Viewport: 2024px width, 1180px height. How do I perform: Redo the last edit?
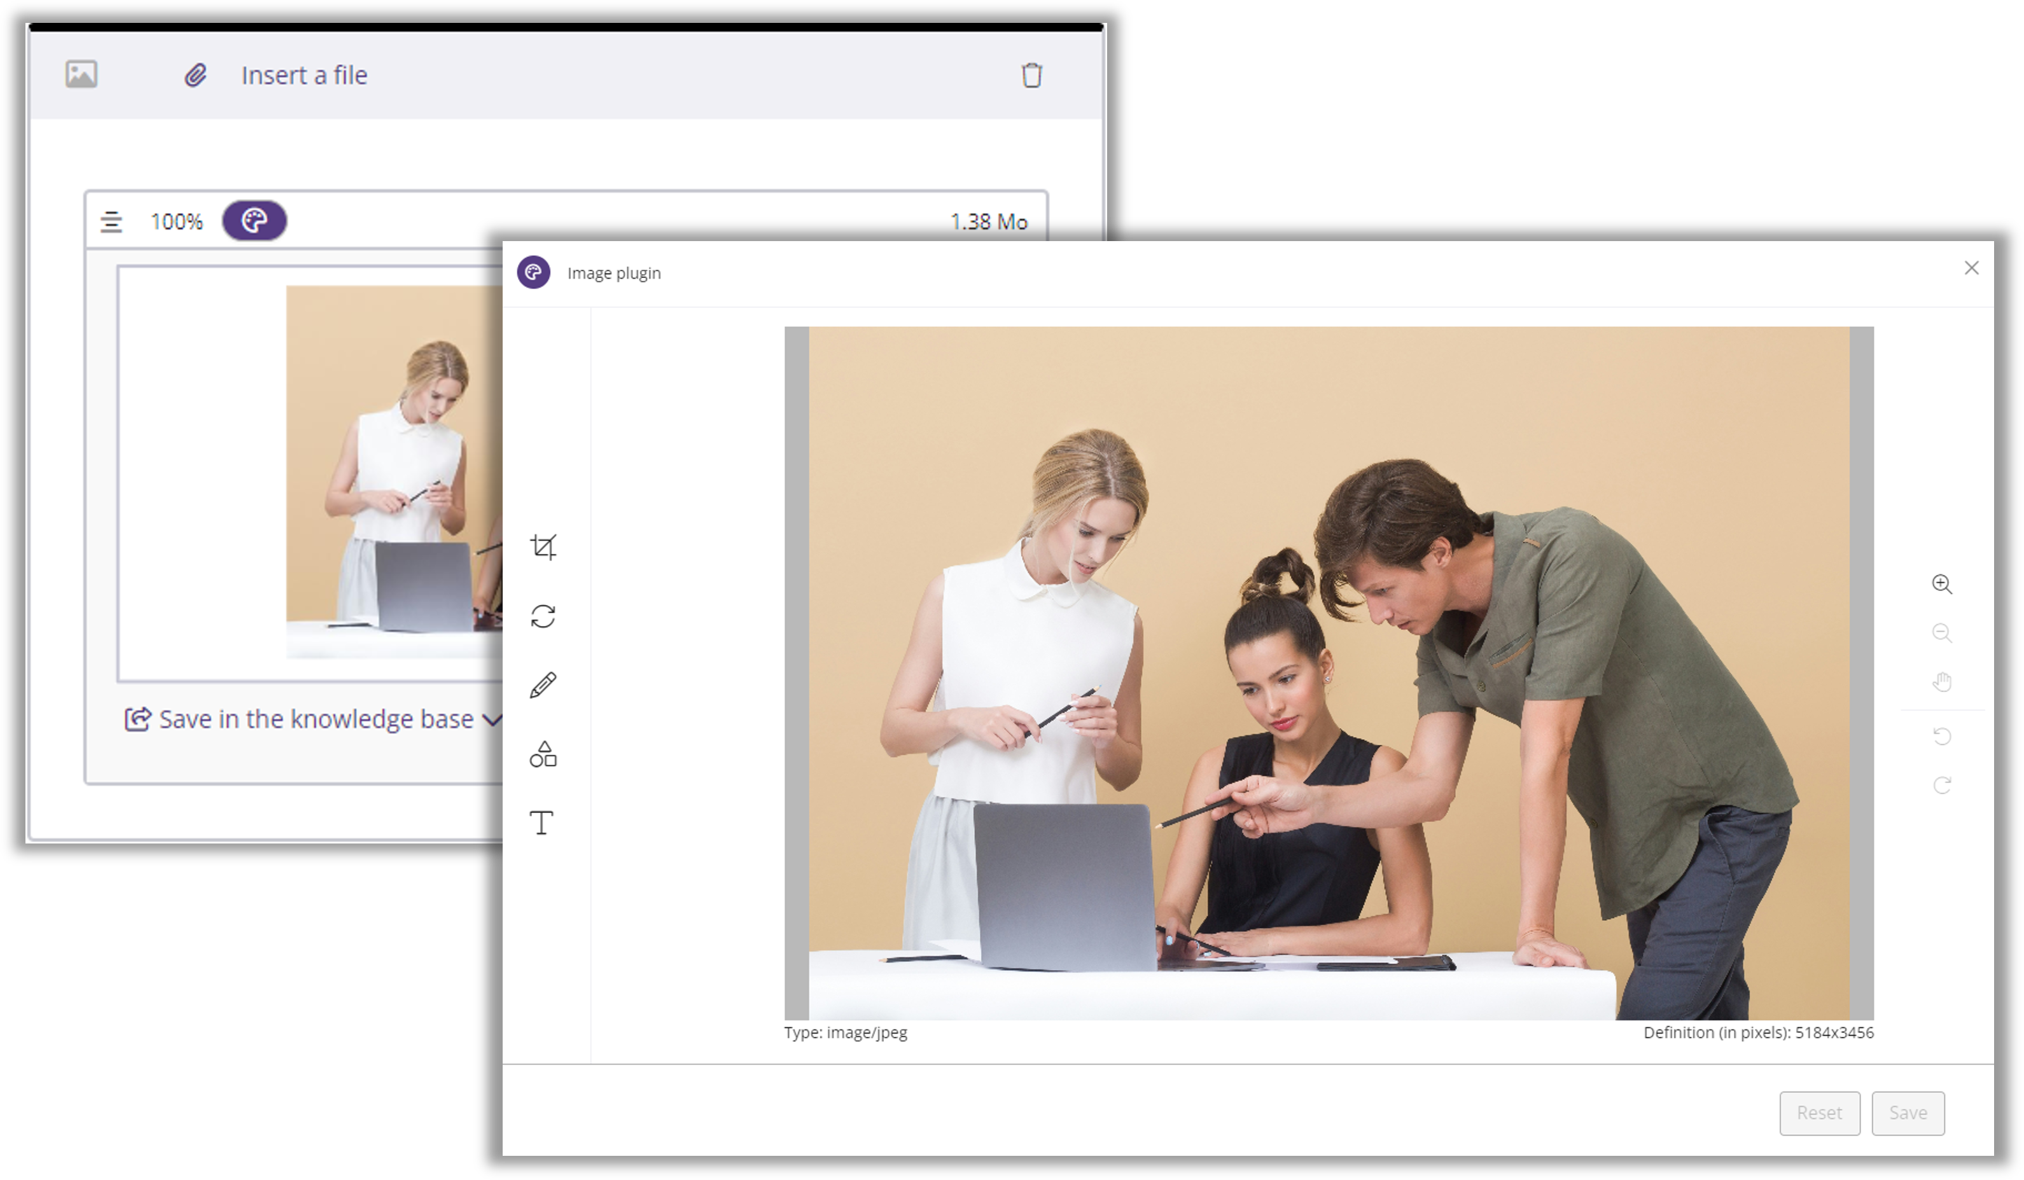pos(1941,785)
